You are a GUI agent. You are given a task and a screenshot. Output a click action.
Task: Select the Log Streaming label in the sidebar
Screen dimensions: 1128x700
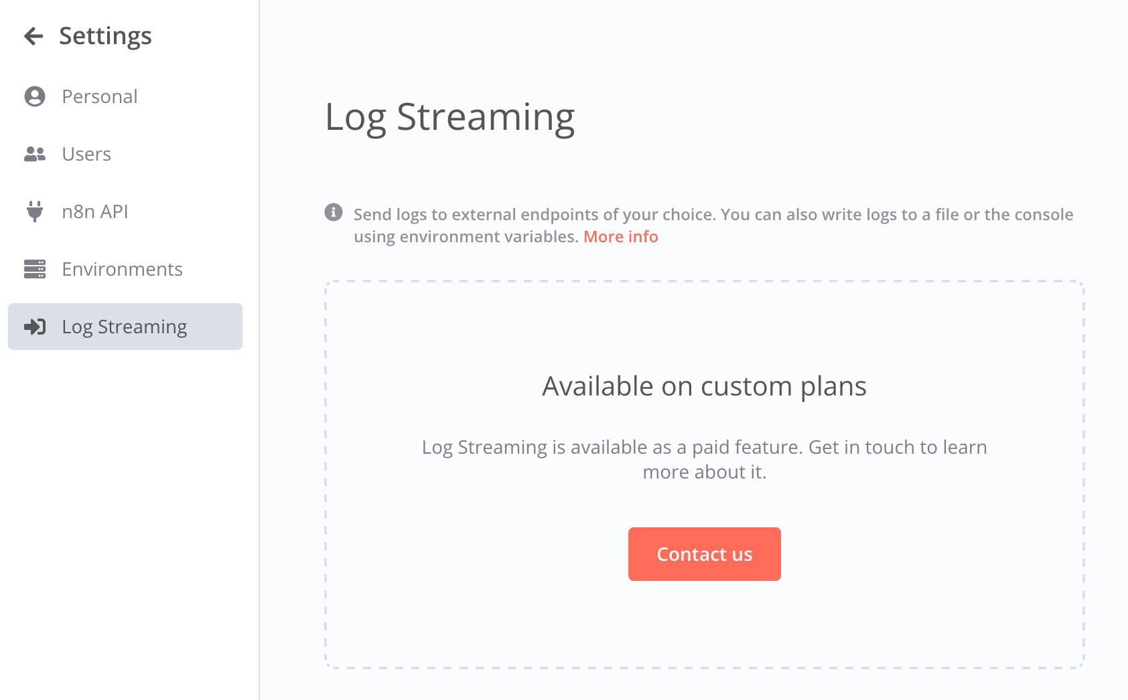click(124, 327)
